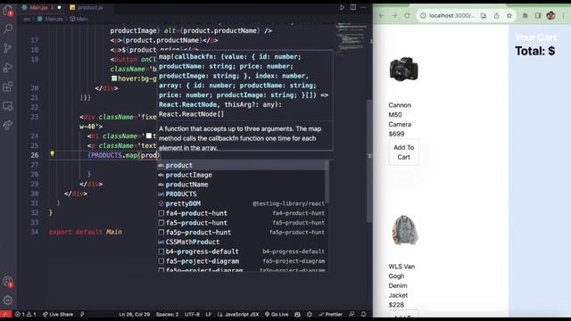Change file encoding via 'UTF-8'
This screenshot has height=321, width=571.
(x=192, y=314)
